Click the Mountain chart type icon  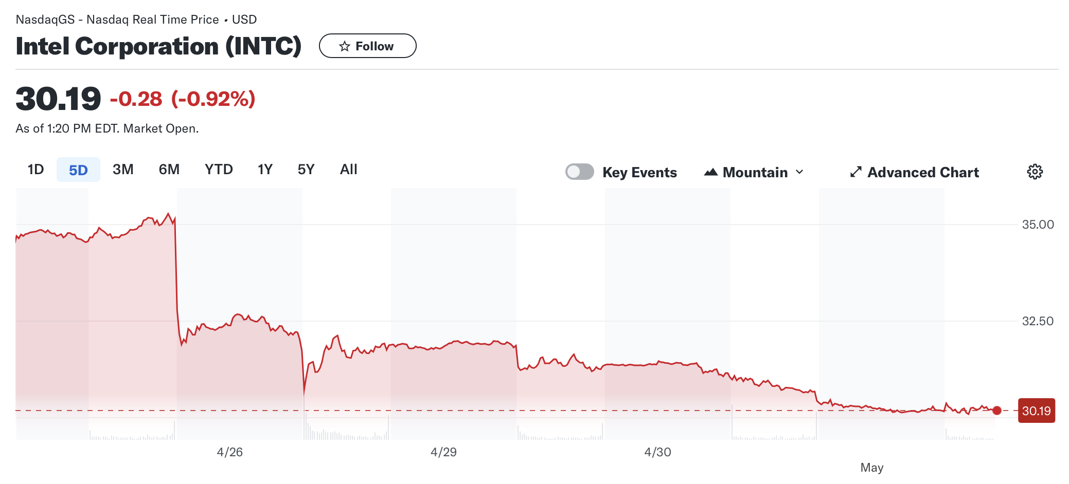click(710, 172)
